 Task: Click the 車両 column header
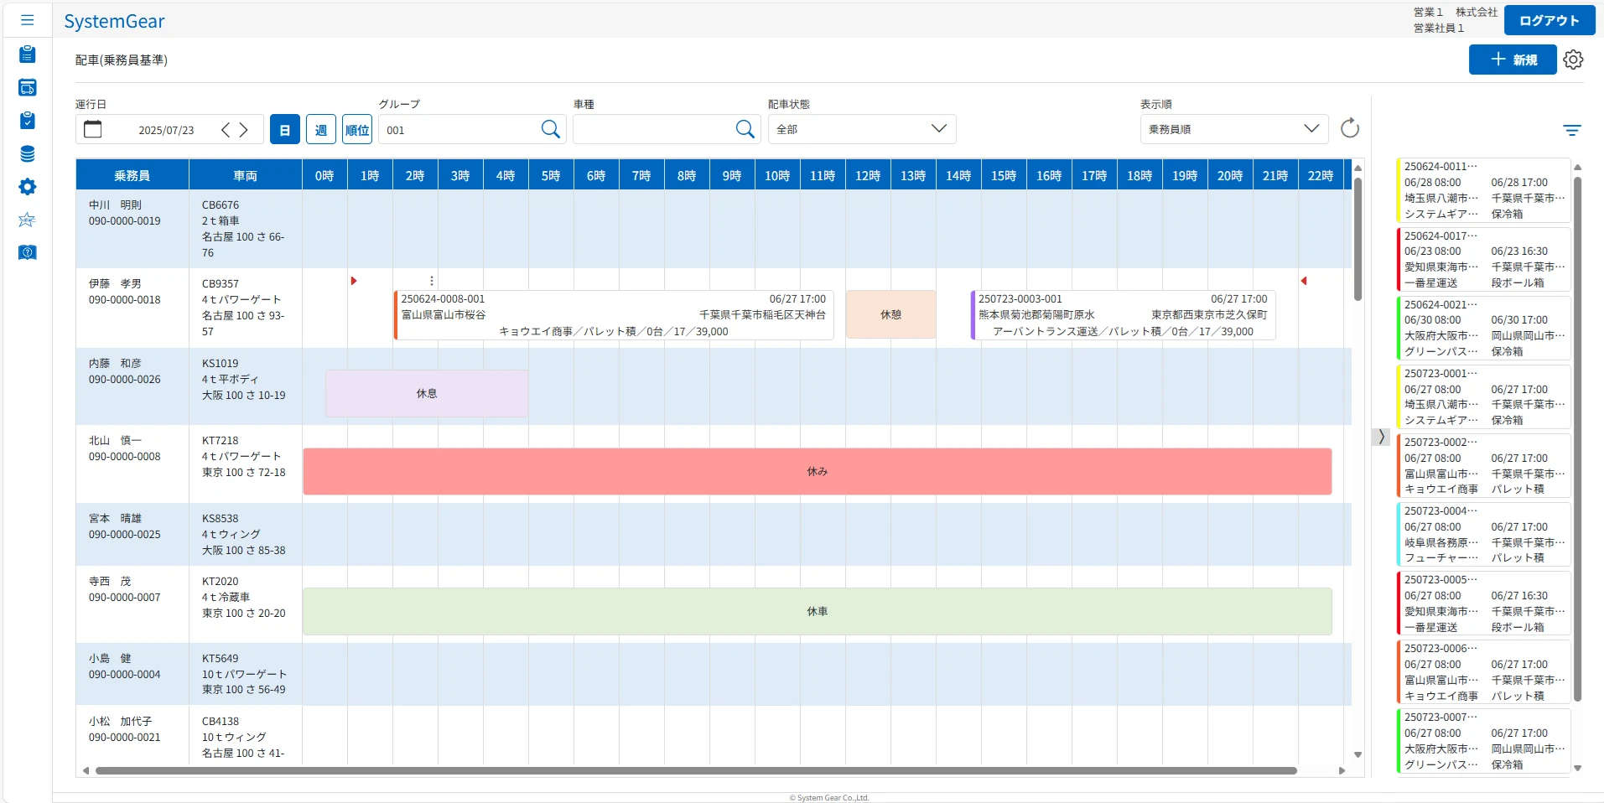pos(245,175)
